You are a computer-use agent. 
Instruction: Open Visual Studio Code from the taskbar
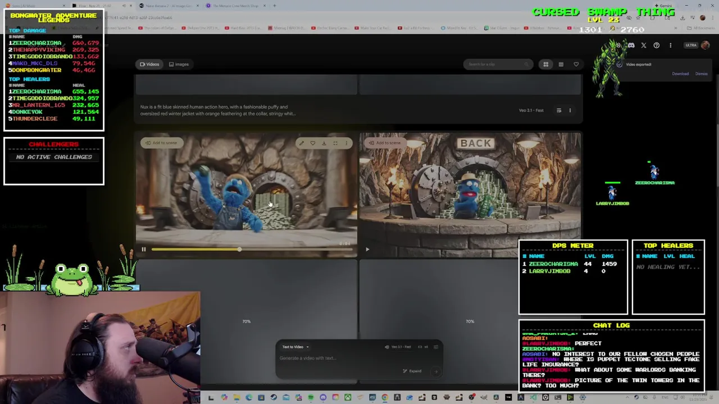533,397
